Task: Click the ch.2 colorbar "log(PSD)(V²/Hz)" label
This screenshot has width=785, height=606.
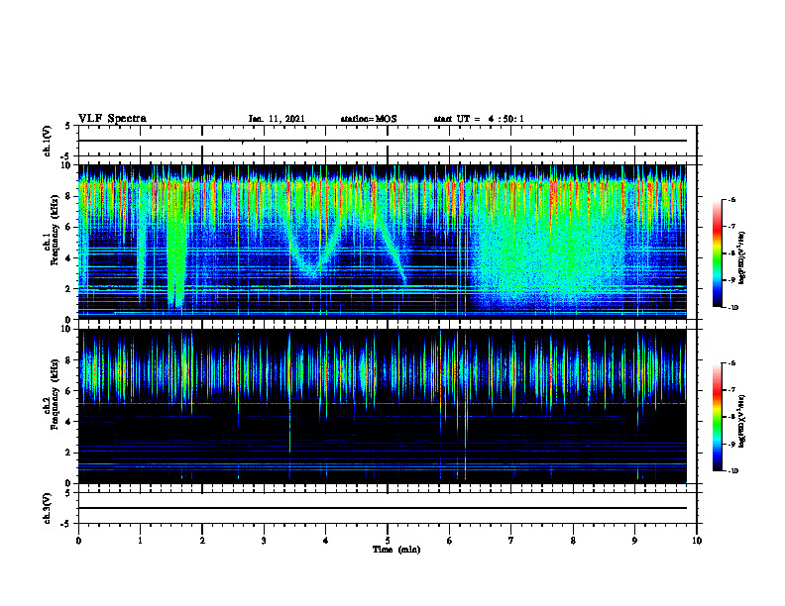Action: 743,421
